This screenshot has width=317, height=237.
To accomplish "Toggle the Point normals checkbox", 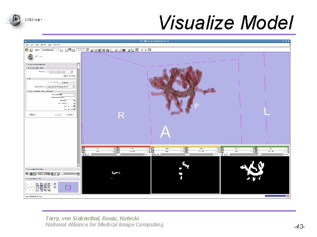I will pos(74,109).
